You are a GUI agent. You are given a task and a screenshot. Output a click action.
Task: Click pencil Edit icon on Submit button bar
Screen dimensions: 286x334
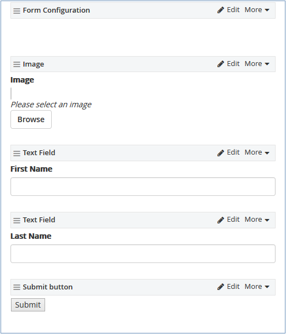click(x=221, y=287)
